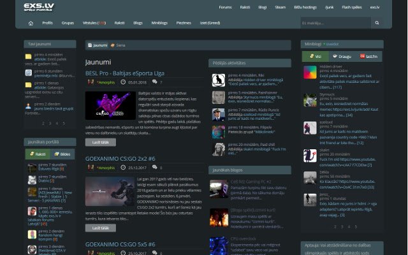Screen dimensions: 408x255
Task: Open the GOEXANIMO CS:GO 2x2 #6 article
Action: coord(120,159)
